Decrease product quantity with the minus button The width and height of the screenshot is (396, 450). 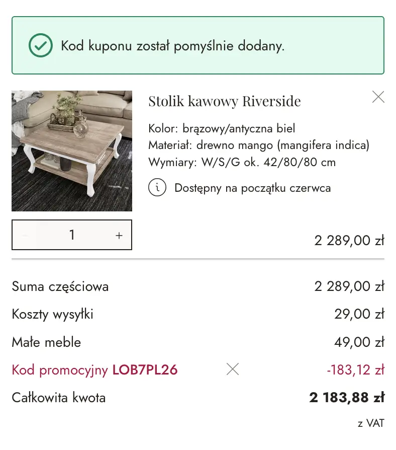coord(25,235)
